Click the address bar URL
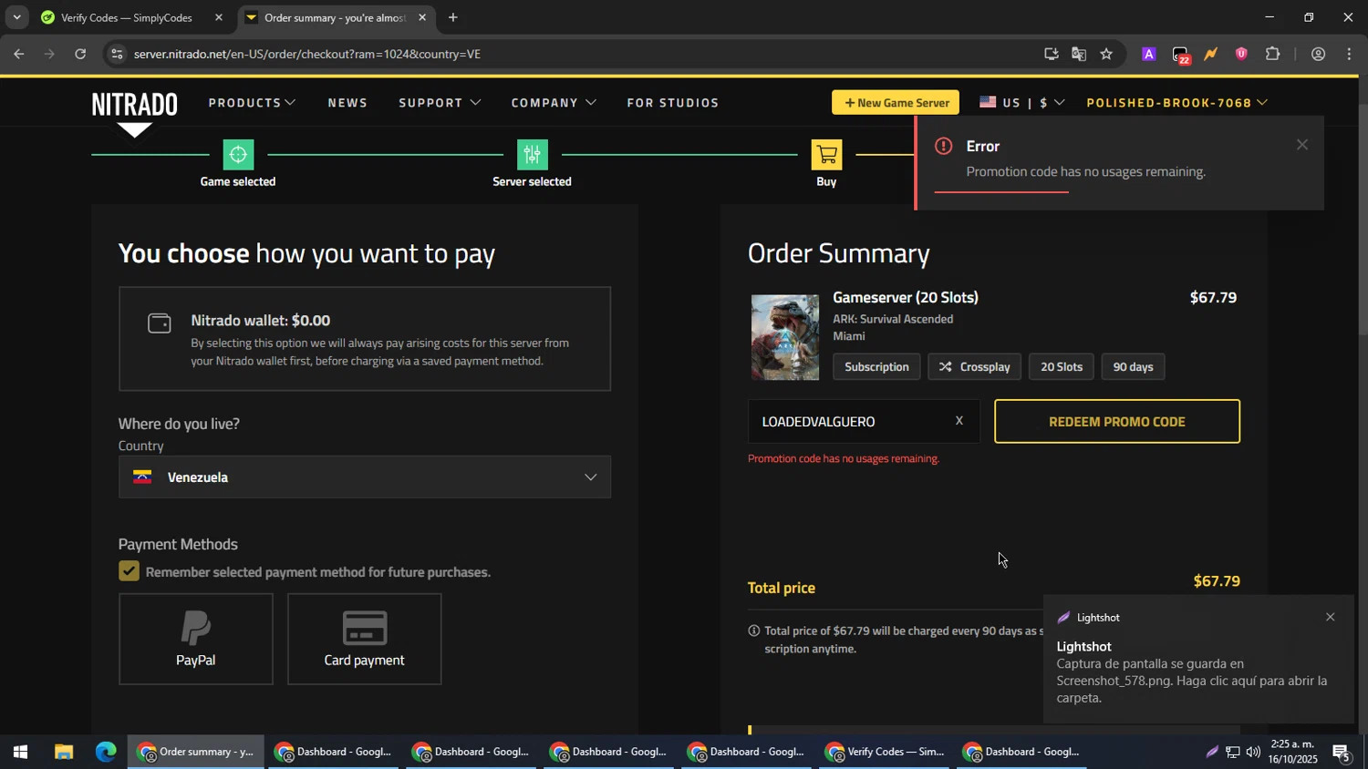Viewport: 1368px width, 769px height. [x=307, y=54]
